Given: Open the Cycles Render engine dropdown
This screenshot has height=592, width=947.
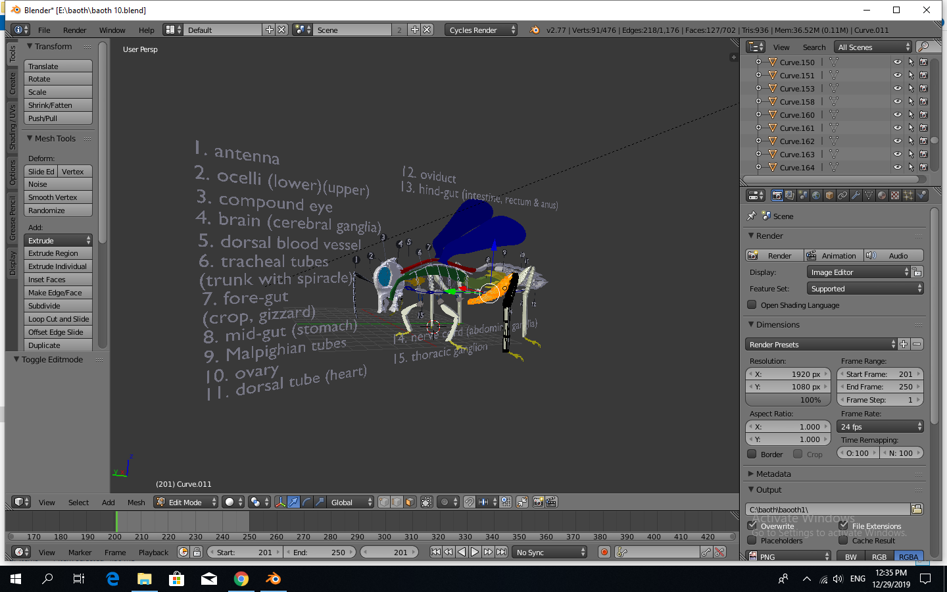Looking at the screenshot, I should [481, 29].
